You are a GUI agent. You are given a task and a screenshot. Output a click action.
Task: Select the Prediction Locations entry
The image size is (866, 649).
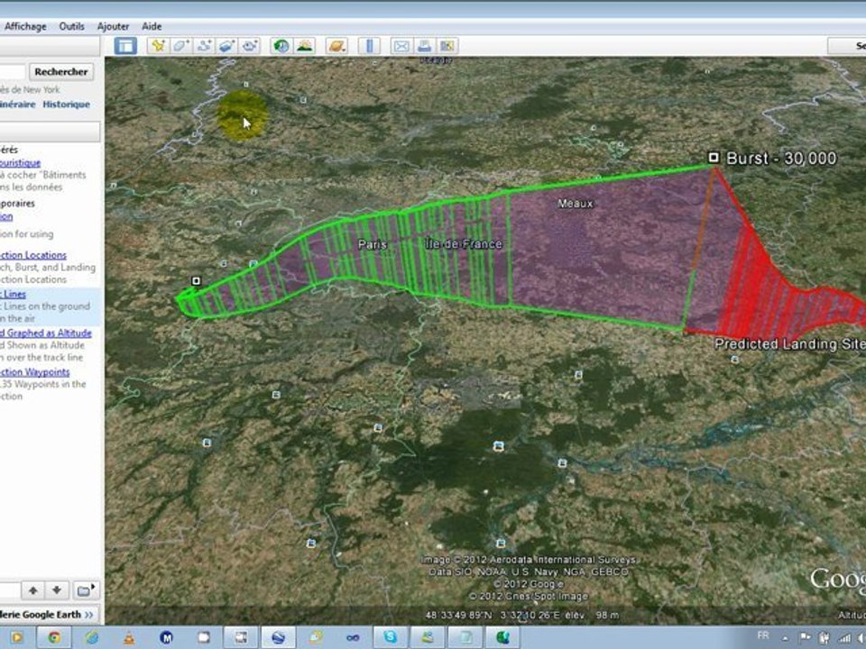(33, 255)
